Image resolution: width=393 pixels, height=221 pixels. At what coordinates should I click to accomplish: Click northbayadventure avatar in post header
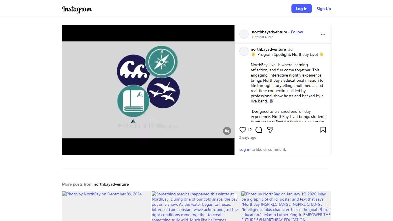[x=244, y=34]
